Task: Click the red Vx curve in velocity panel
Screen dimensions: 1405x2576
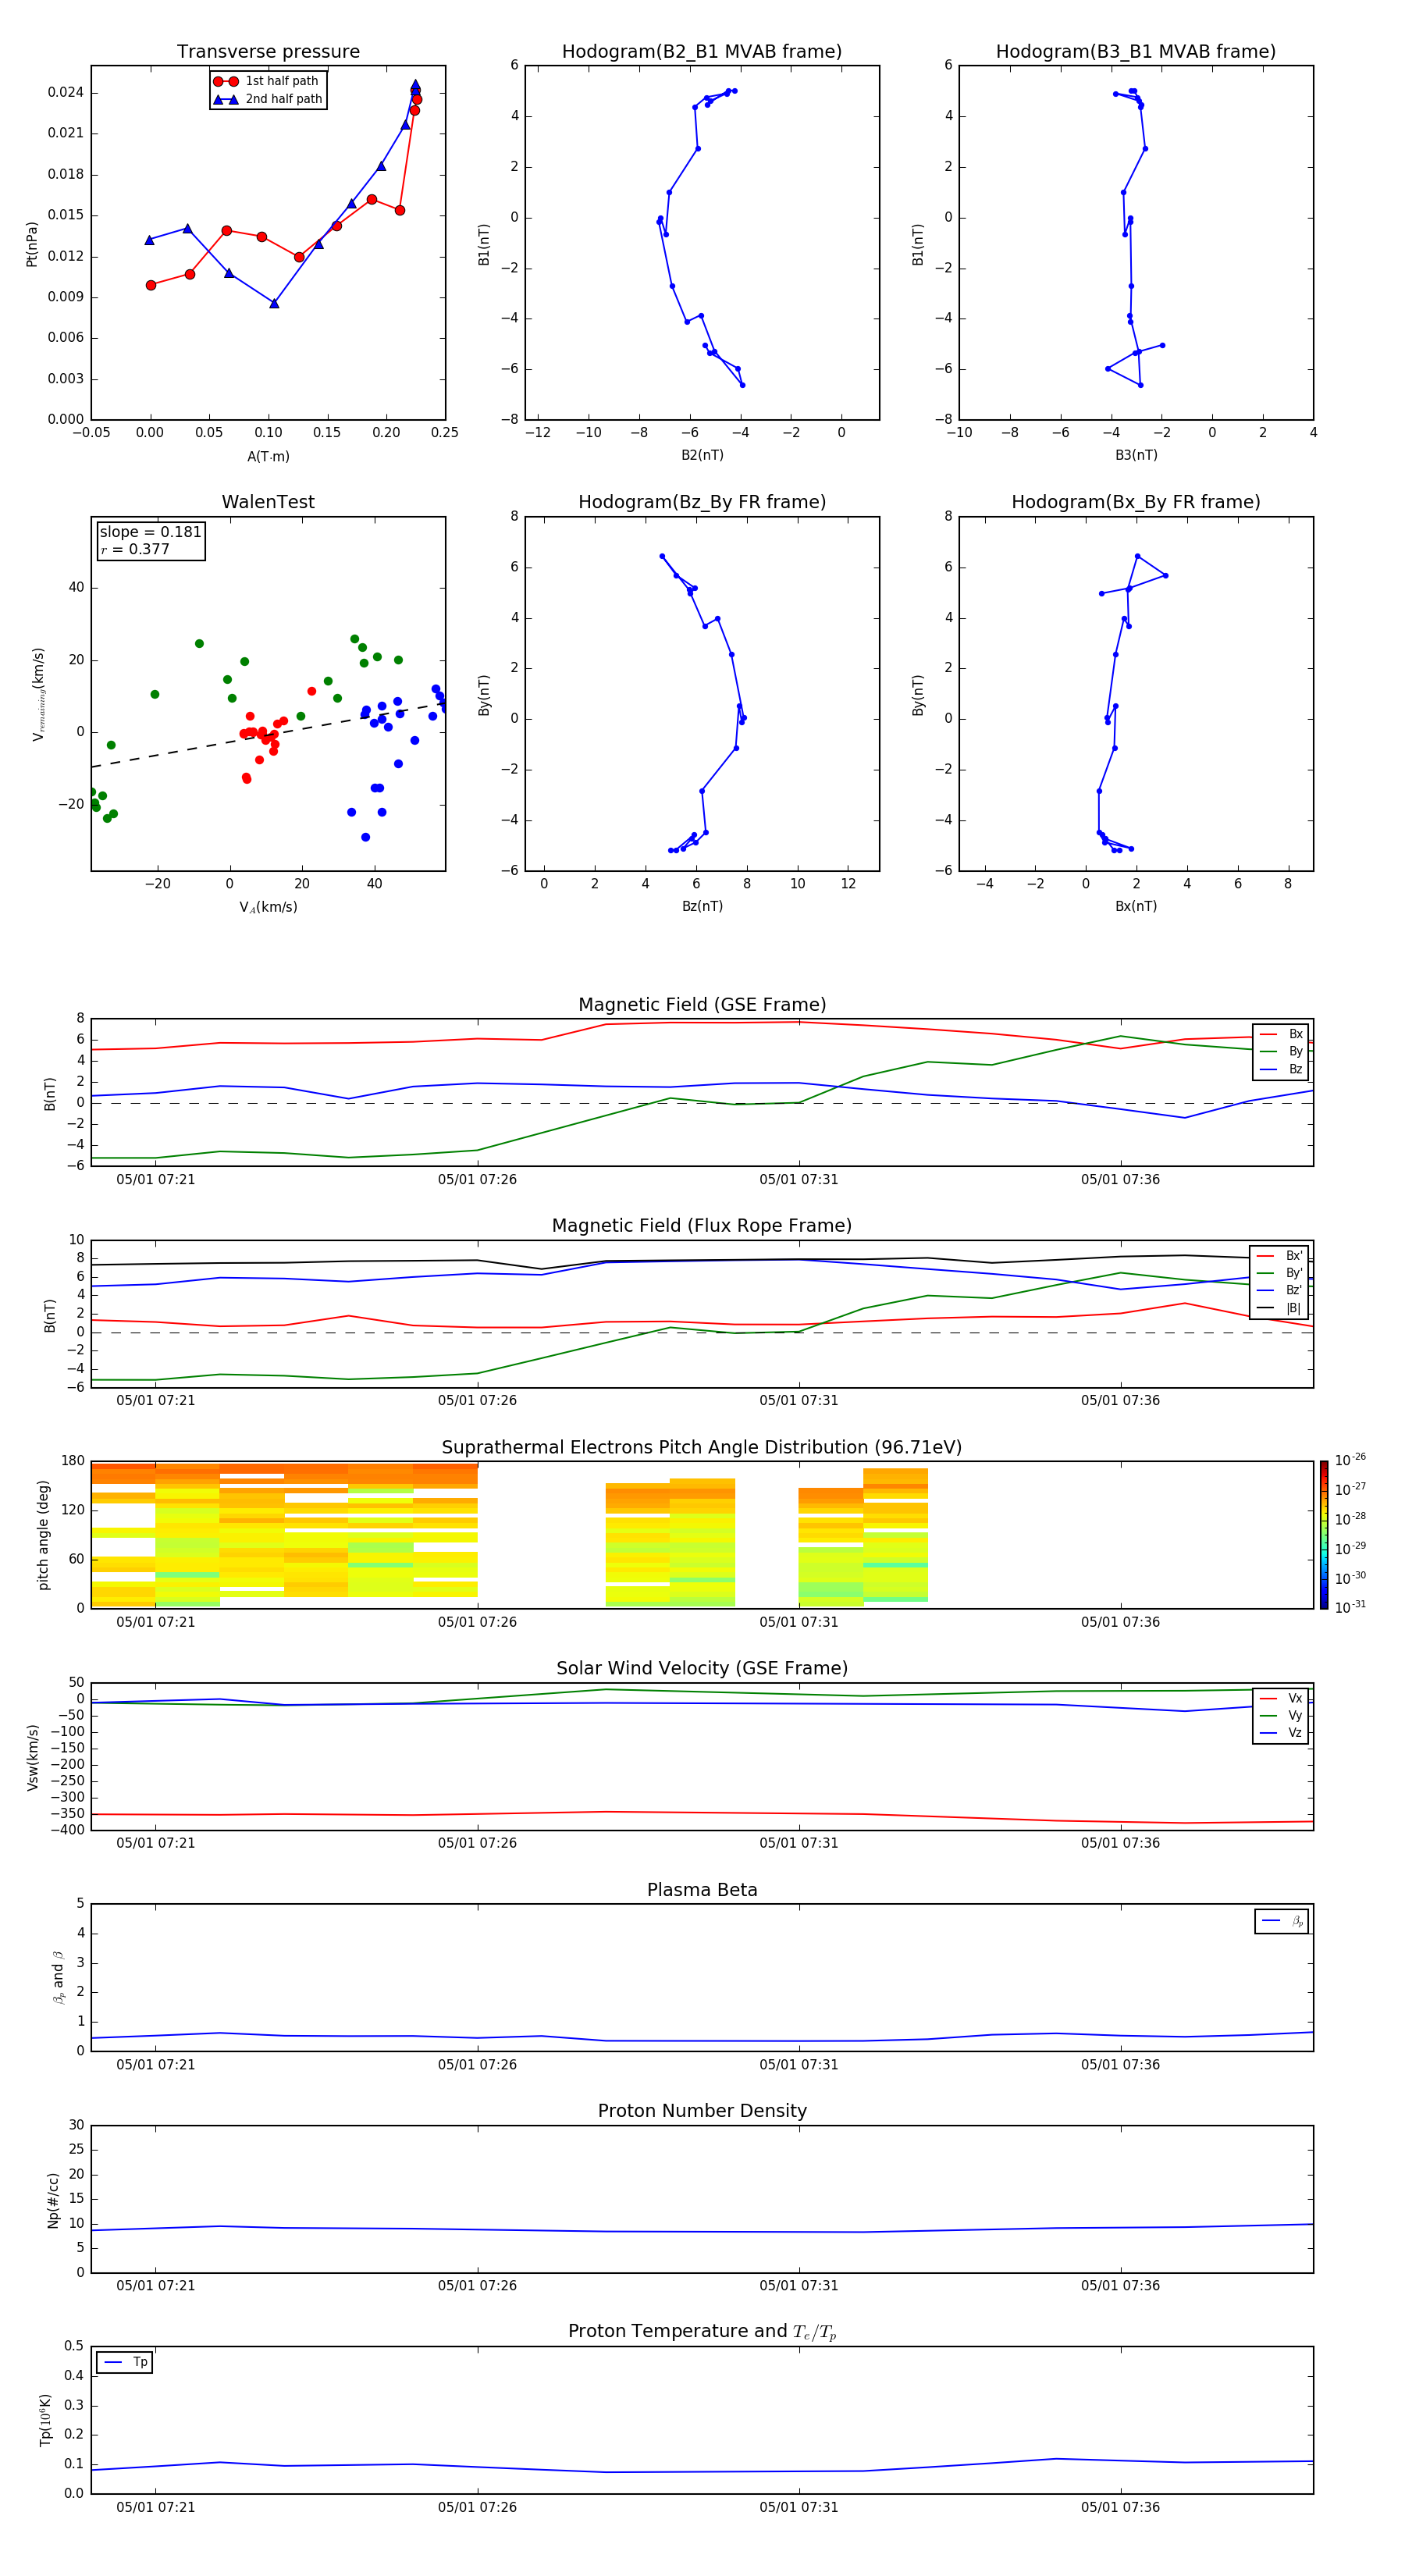Action: (702, 1813)
